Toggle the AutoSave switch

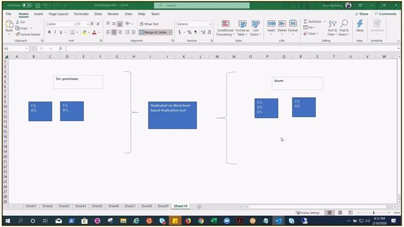click(x=27, y=5)
